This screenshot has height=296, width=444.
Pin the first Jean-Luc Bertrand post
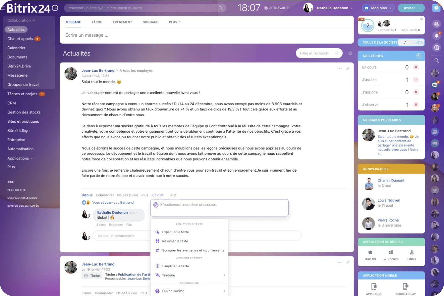(x=348, y=68)
